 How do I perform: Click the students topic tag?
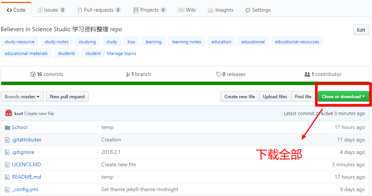point(67,53)
